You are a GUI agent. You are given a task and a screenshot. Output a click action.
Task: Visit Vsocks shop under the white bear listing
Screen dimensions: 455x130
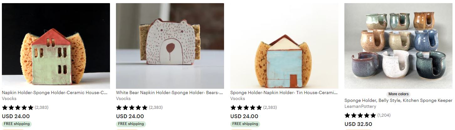[x=123, y=98]
